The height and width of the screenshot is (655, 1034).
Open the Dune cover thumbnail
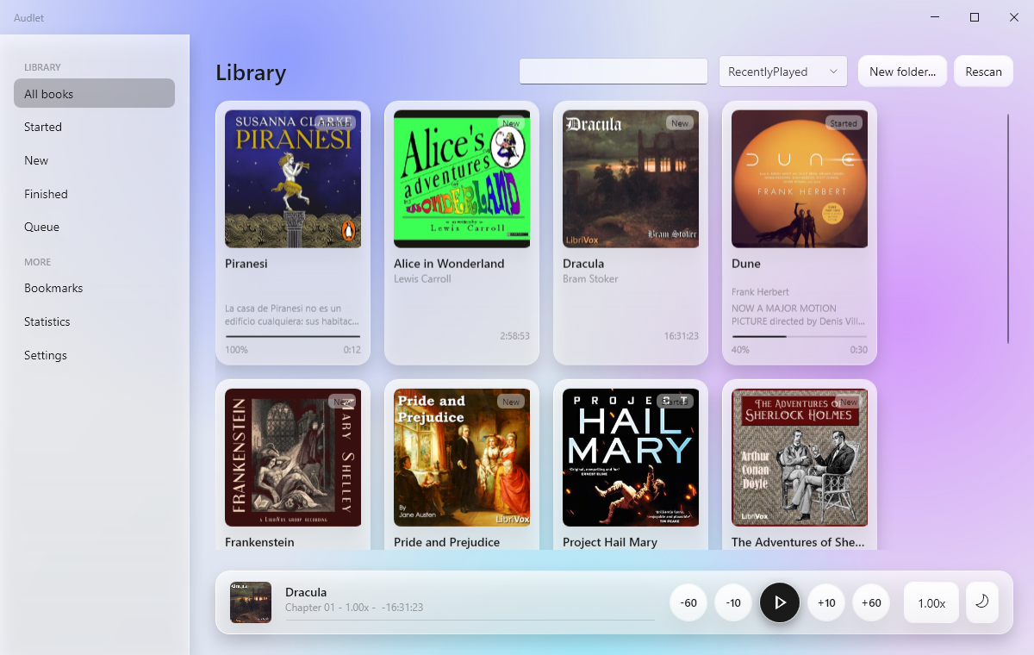click(800, 179)
